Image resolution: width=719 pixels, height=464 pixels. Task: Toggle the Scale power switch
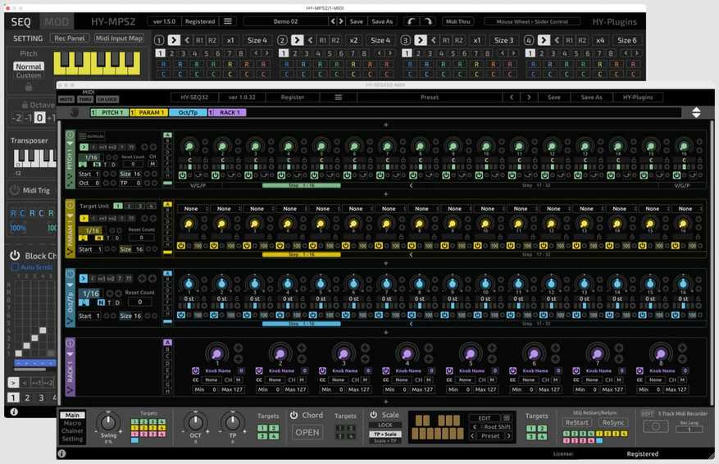click(373, 416)
